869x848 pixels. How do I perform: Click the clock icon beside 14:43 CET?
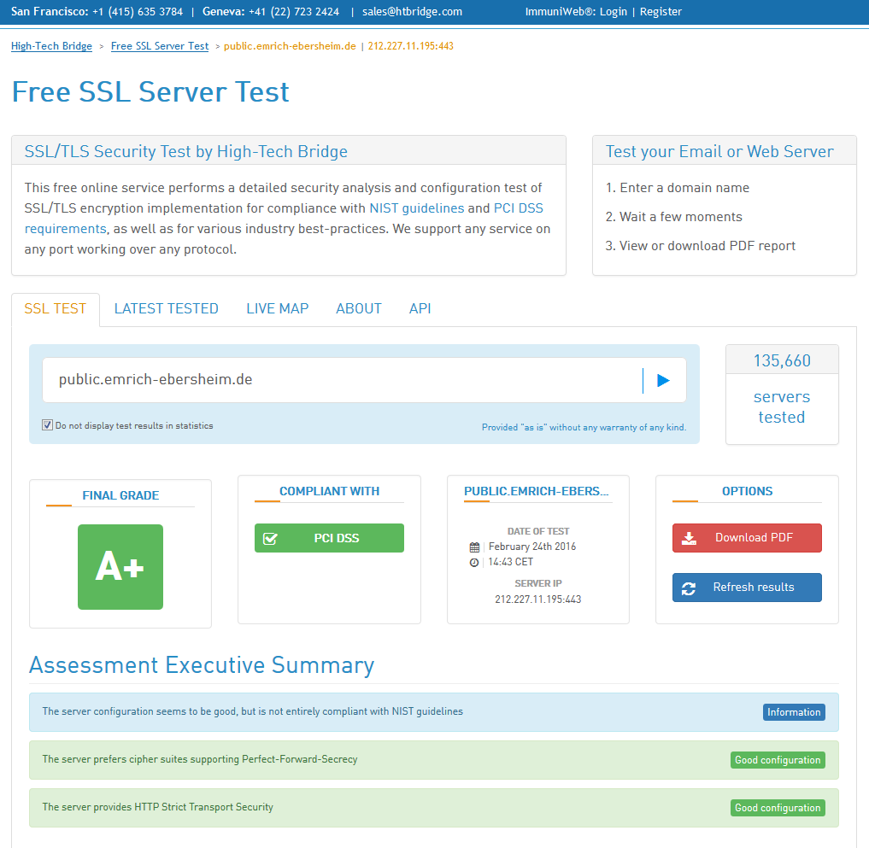[x=474, y=563]
